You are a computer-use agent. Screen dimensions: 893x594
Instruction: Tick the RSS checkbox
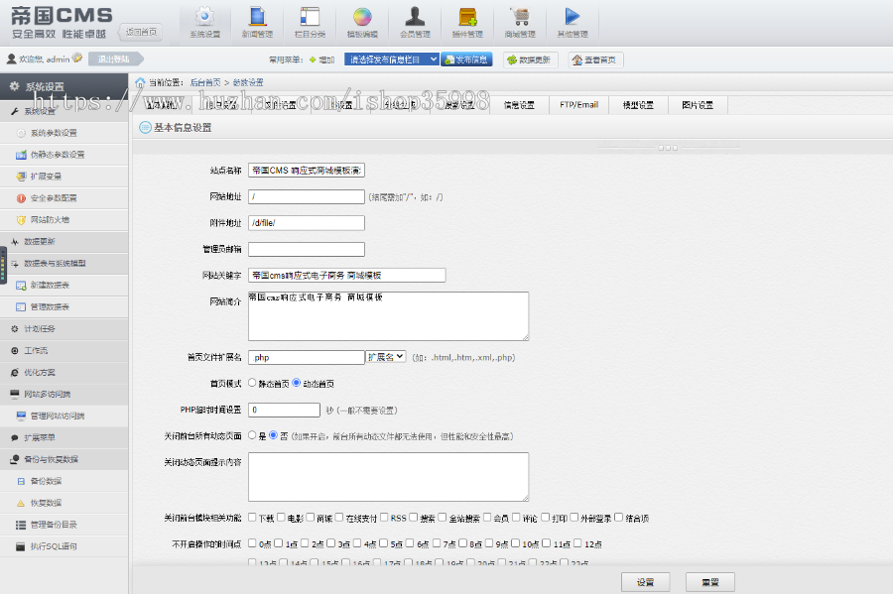pos(383,518)
